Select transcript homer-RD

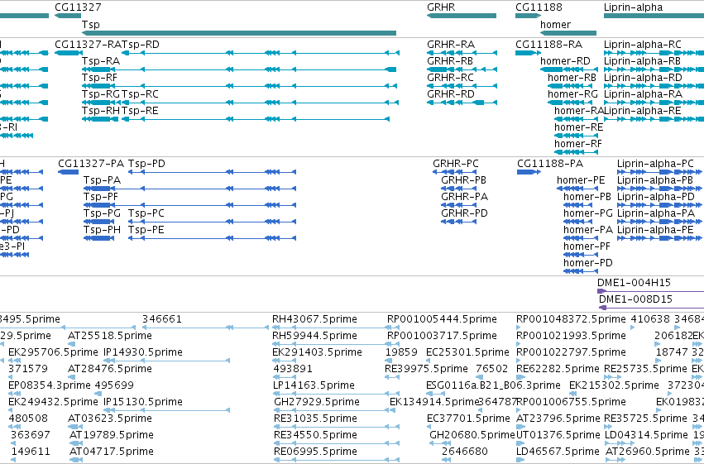[x=565, y=61]
